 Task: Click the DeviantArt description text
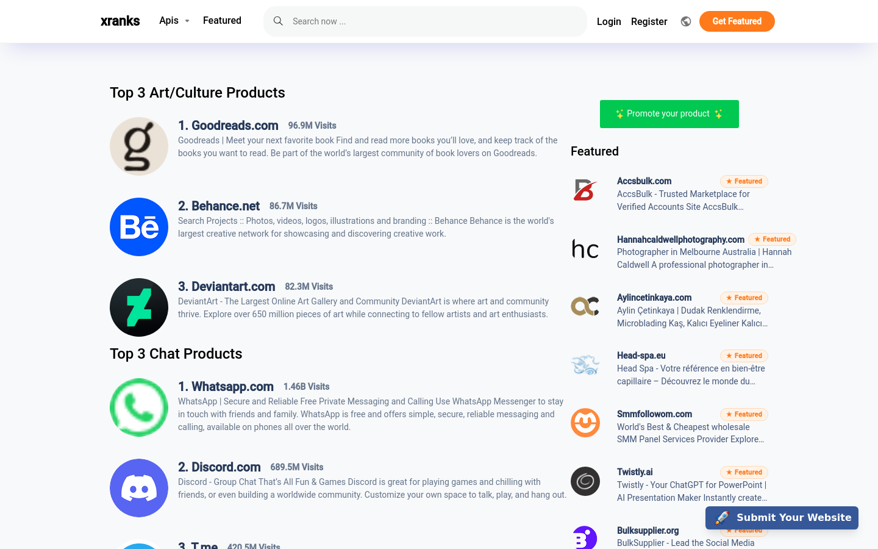coord(363,308)
